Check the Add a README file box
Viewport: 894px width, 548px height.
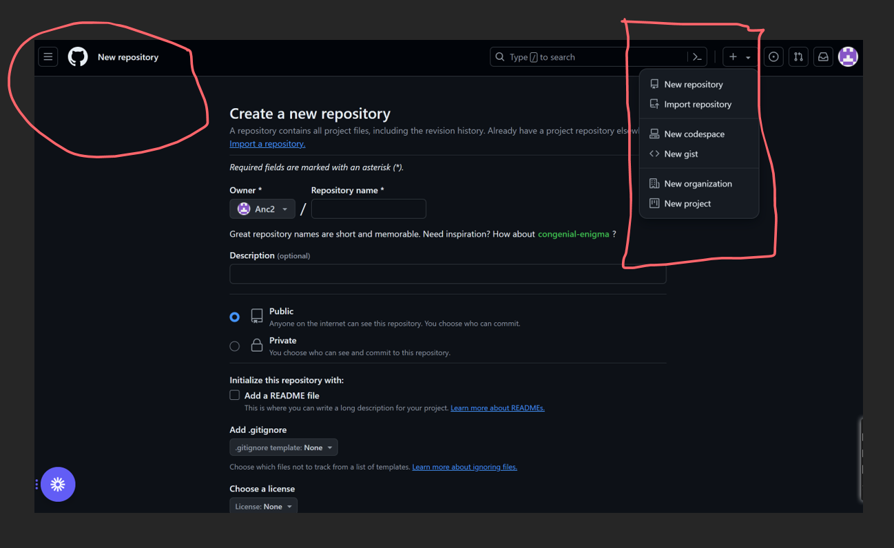(x=235, y=395)
